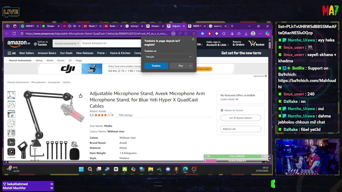
Task: Open the browser profile avatar
Action: coord(253,34)
